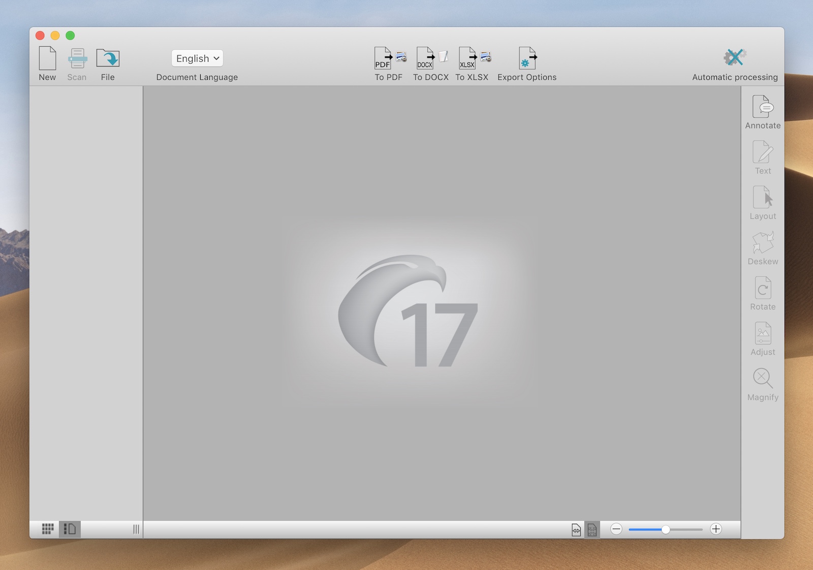This screenshot has width=813, height=570.
Task: Zoom in with plus button
Action: pyautogui.click(x=716, y=529)
